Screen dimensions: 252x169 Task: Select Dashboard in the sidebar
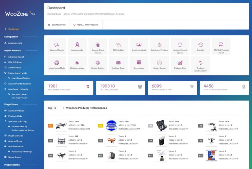[14, 29]
